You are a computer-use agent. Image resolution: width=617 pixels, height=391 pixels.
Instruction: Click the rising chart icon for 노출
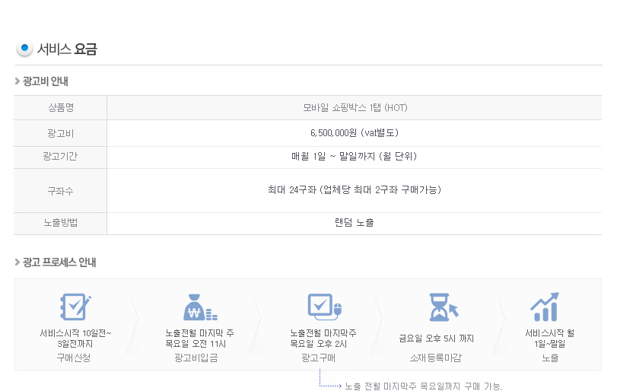[x=545, y=307]
